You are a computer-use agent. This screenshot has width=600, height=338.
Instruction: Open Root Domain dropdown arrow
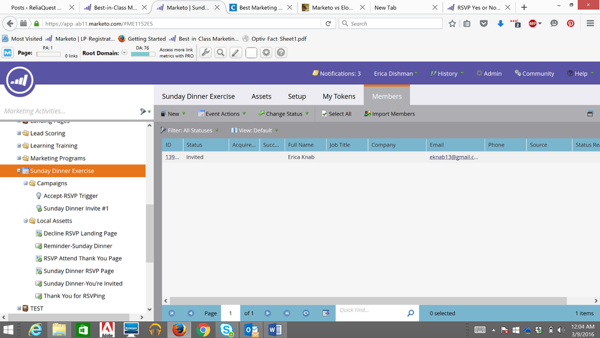coord(124,52)
